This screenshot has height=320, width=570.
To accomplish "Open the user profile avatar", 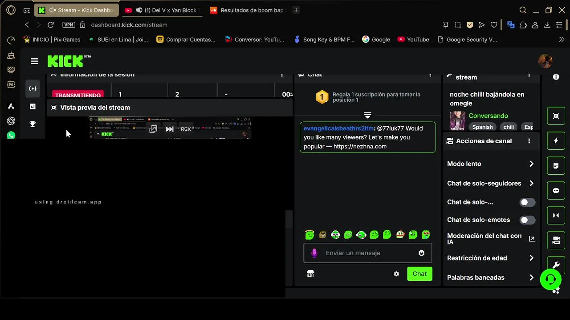I will point(545,61).
